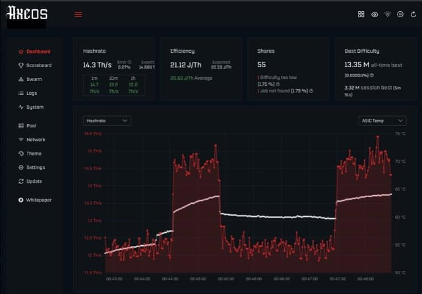Click the AxeOS logo

(27, 13)
